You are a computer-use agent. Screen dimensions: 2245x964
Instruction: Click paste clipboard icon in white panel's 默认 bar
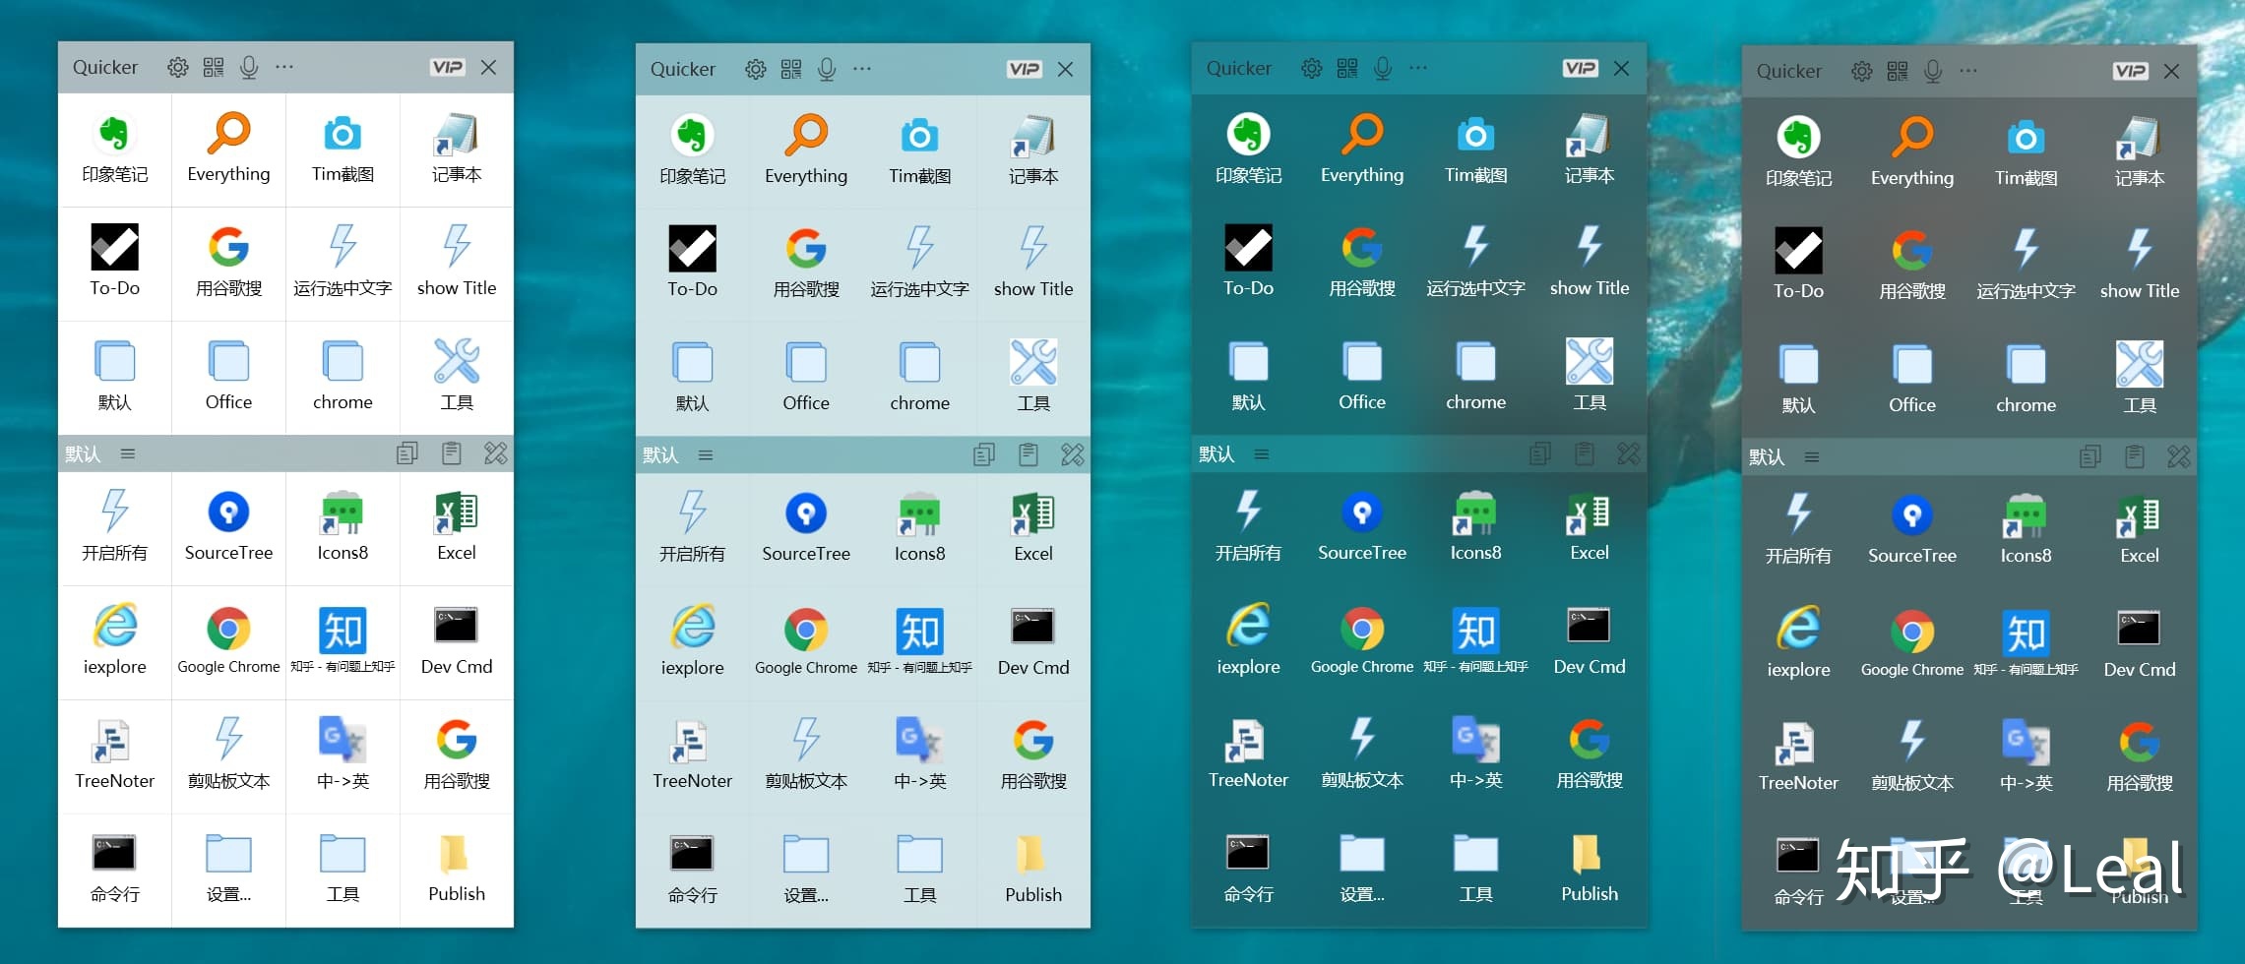tap(452, 453)
